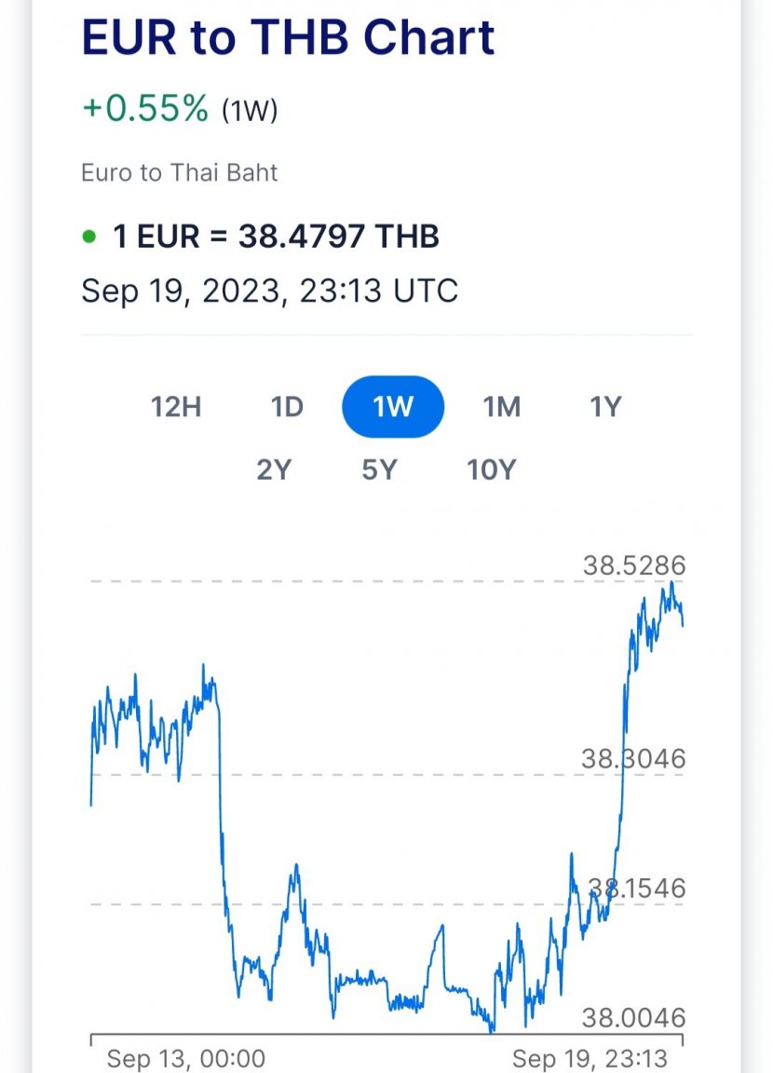Viewport: 773px width, 1073px height.
Task: Click the 38.1546 axis label
Action: coord(637,889)
